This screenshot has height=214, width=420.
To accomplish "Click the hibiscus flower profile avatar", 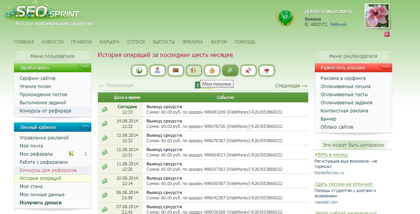I will [377, 16].
